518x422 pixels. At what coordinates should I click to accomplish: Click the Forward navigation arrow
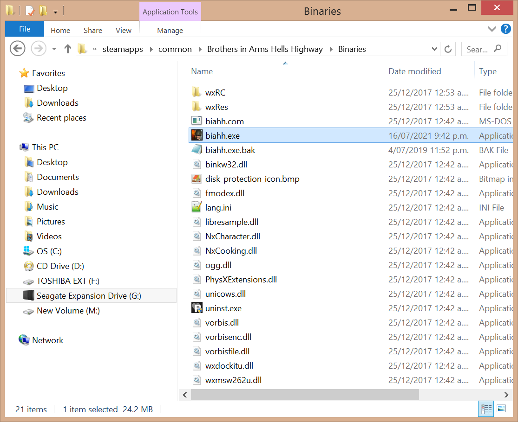[x=38, y=49]
